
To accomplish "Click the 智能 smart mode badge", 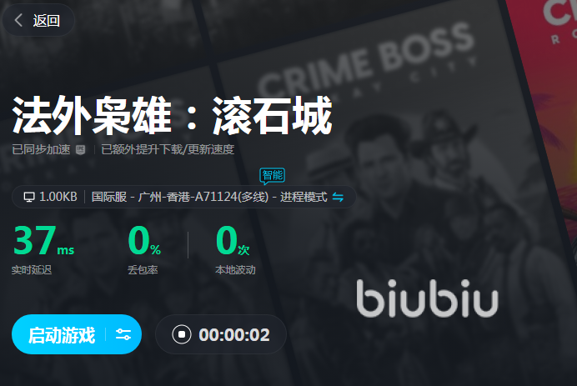I will pyautogui.click(x=273, y=176).
